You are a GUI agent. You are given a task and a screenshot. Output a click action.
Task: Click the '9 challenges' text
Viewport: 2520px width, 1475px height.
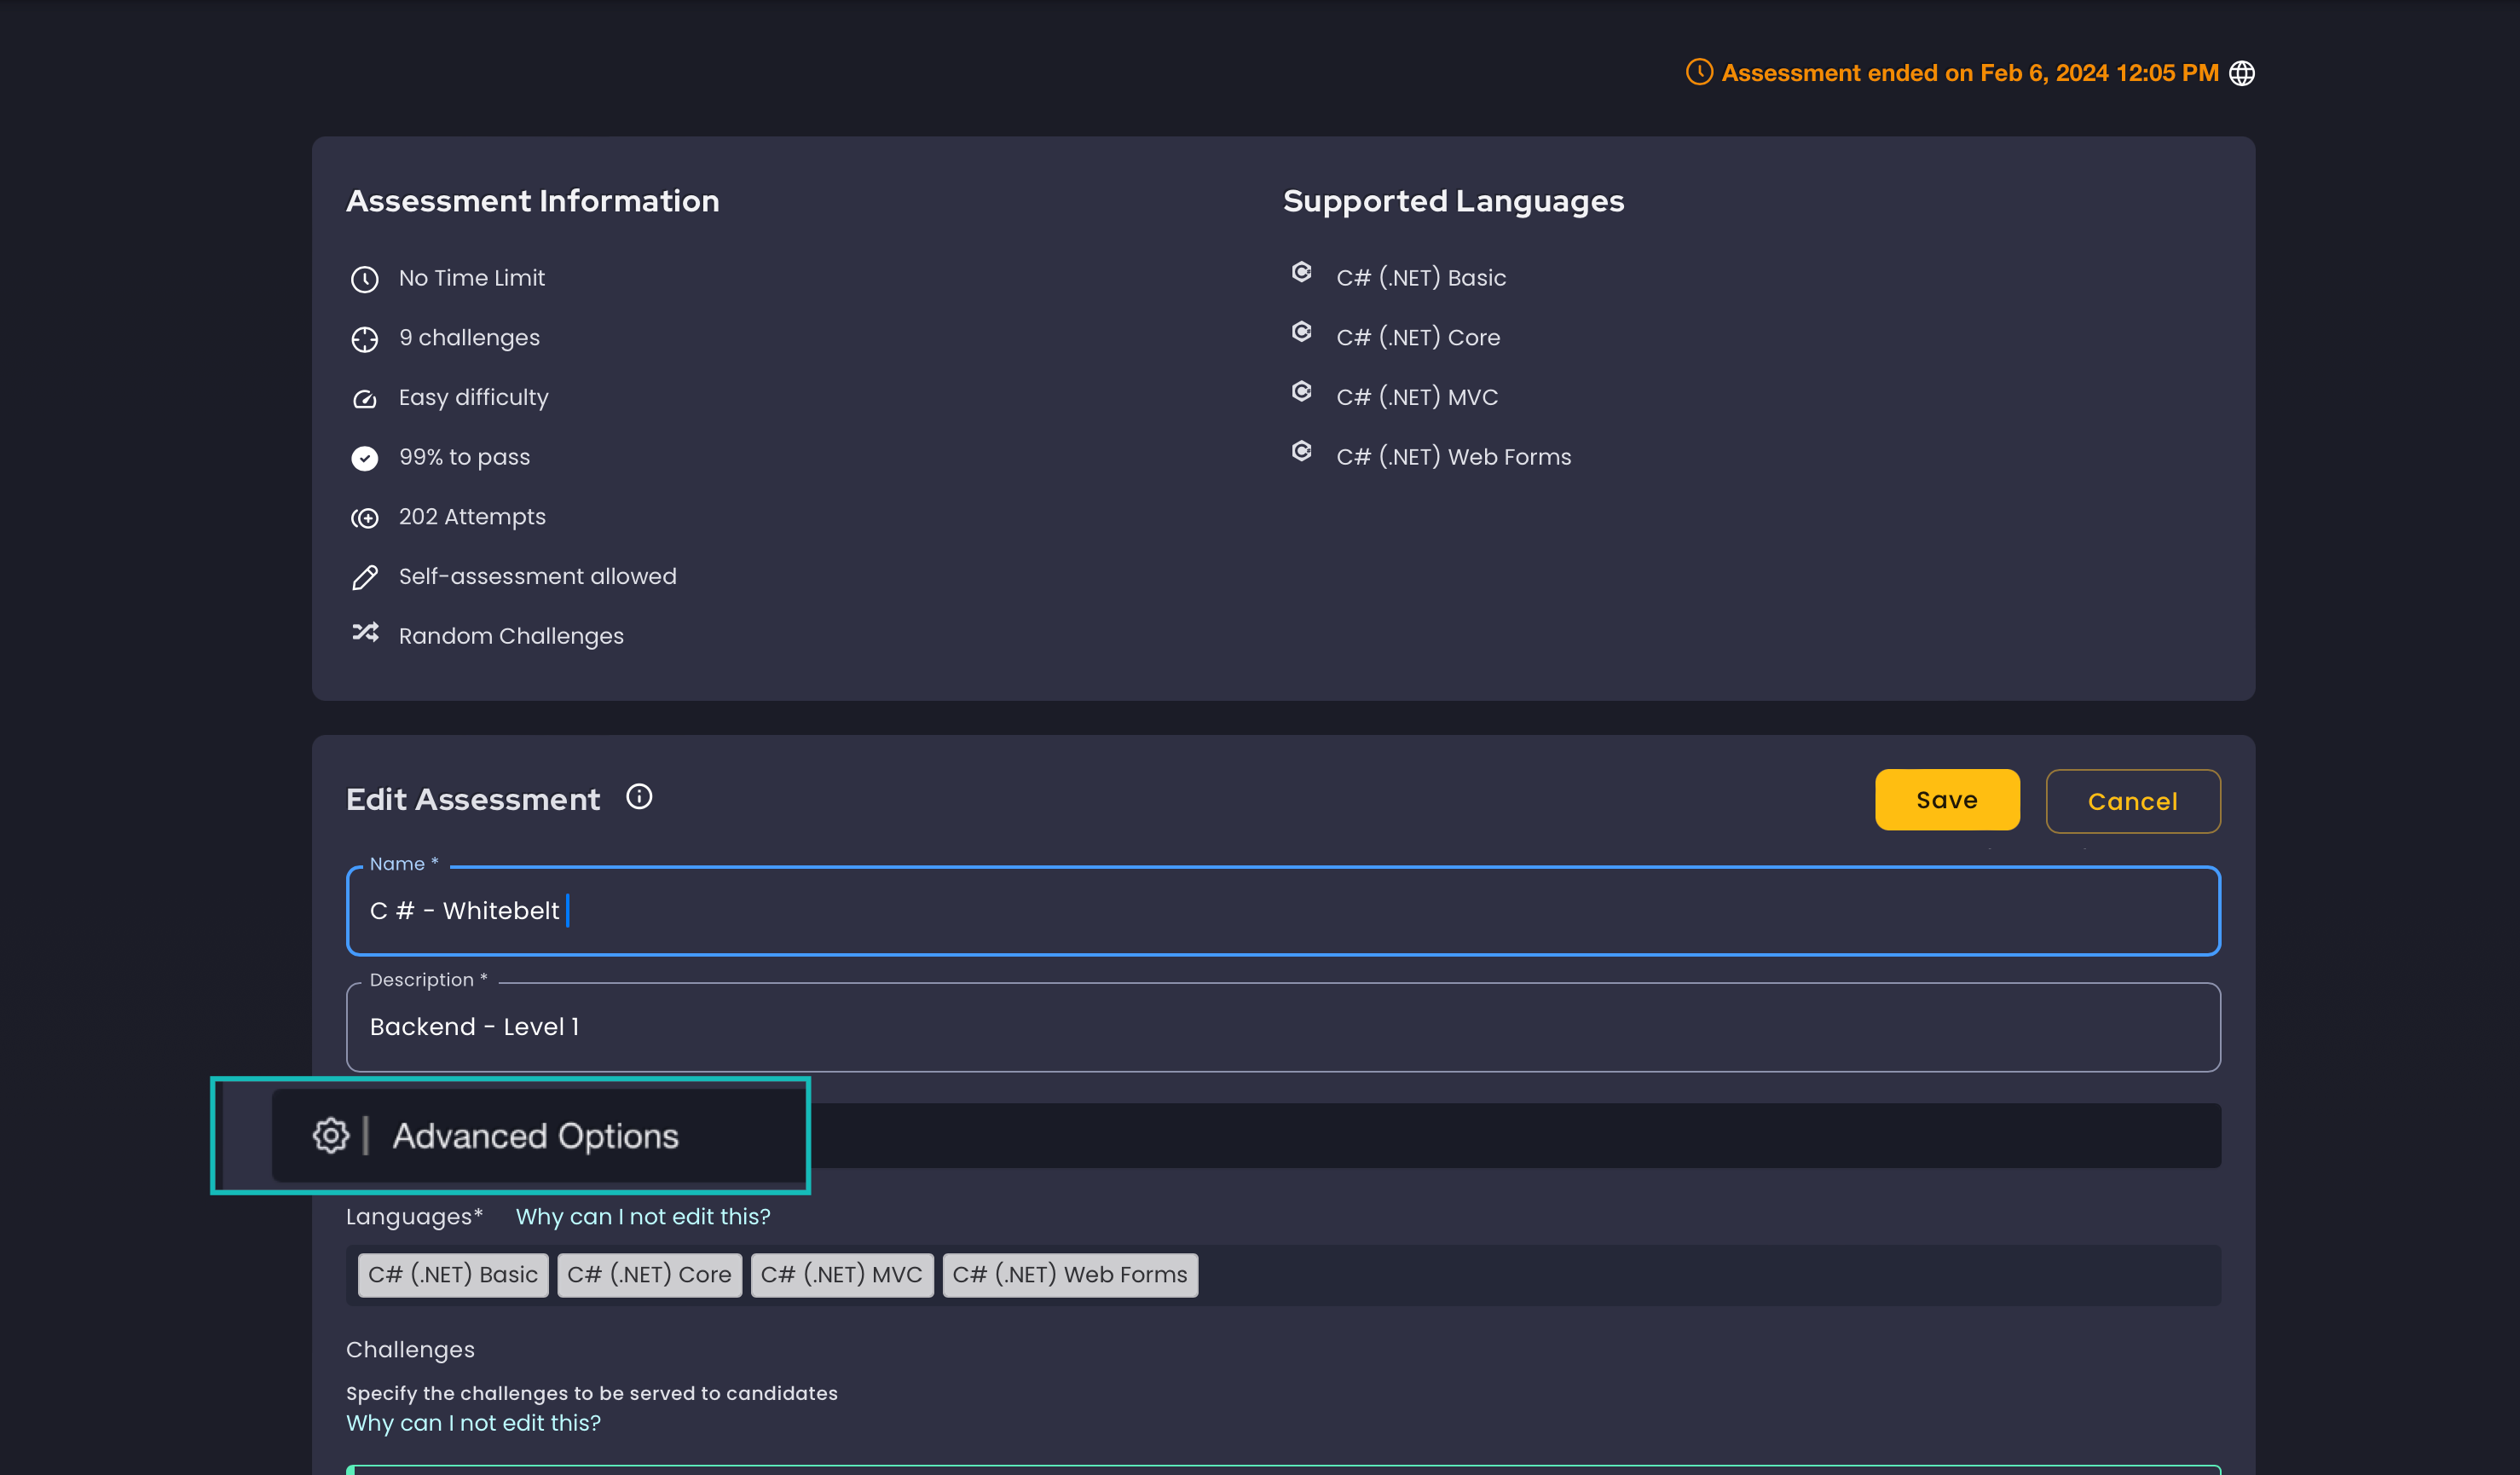point(469,338)
